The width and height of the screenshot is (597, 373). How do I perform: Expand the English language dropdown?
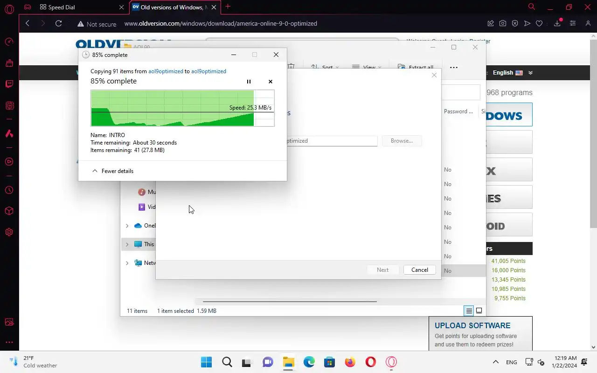tap(513, 73)
